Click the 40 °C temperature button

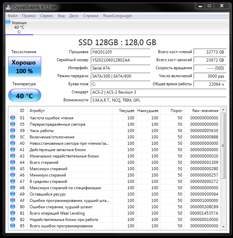coord(24,96)
